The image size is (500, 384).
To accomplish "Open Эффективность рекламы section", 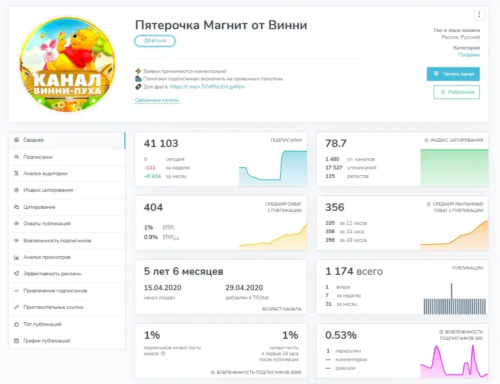I will (67, 274).
